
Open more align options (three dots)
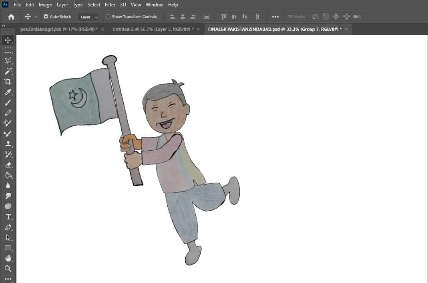(x=275, y=17)
